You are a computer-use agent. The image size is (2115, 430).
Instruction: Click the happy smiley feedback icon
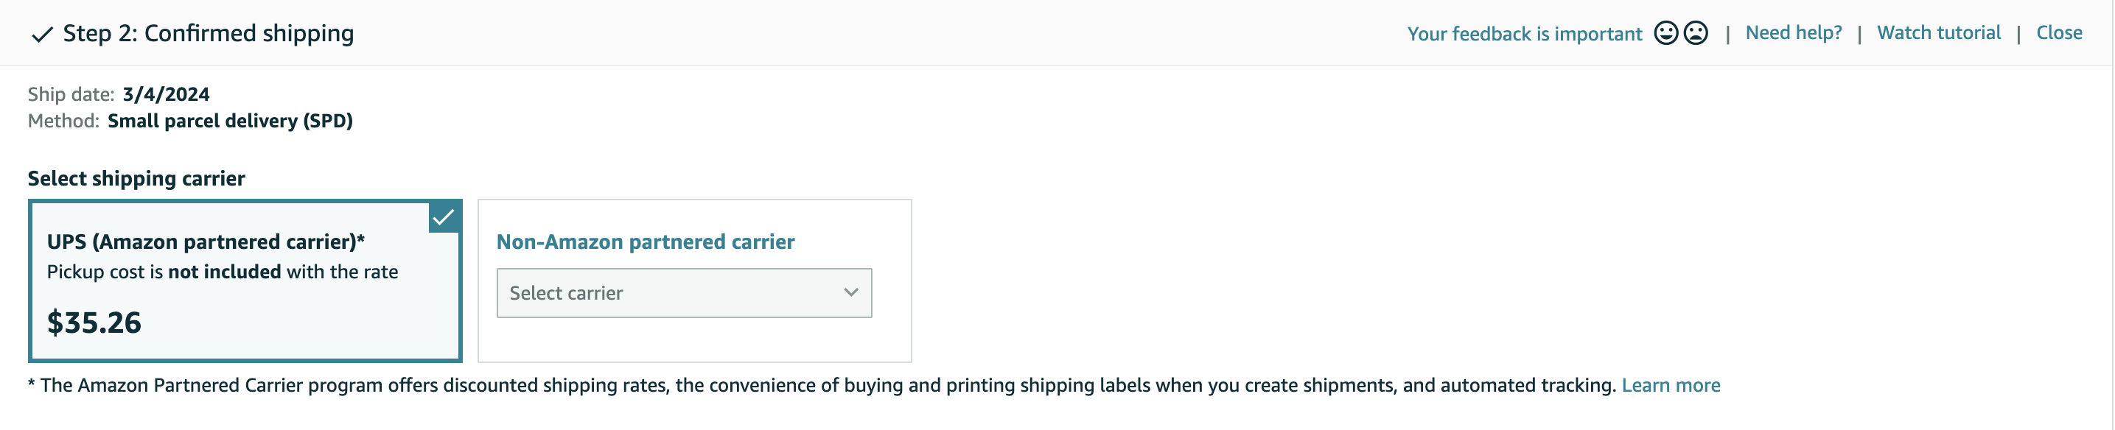1665,33
